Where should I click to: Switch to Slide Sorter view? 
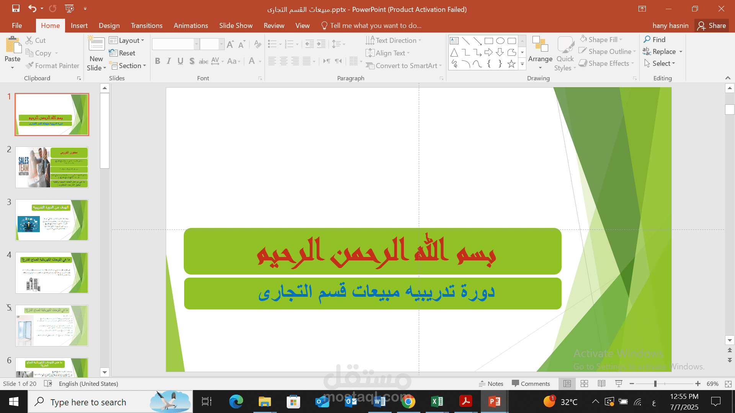(584, 384)
